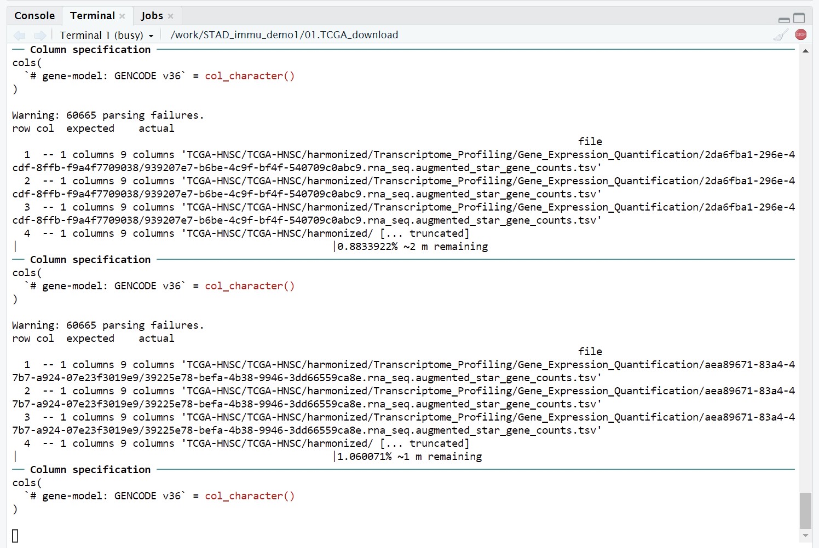Switch to the Console tab
The width and height of the screenshot is (819, 548).
(34, 16)
